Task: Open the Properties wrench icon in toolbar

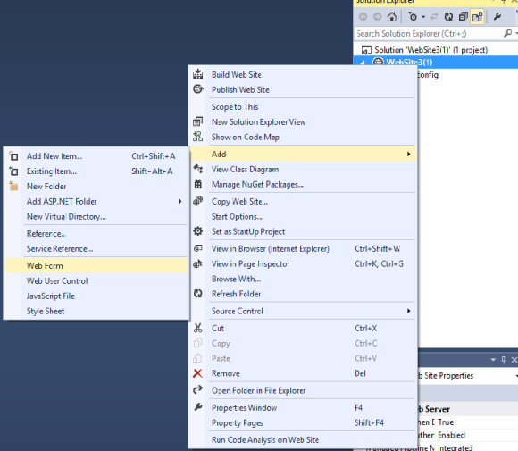Action: (497, 16)
